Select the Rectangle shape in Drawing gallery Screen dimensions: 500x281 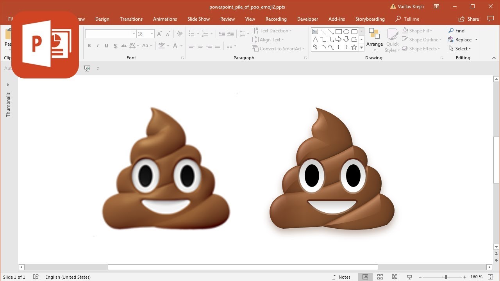339,31
